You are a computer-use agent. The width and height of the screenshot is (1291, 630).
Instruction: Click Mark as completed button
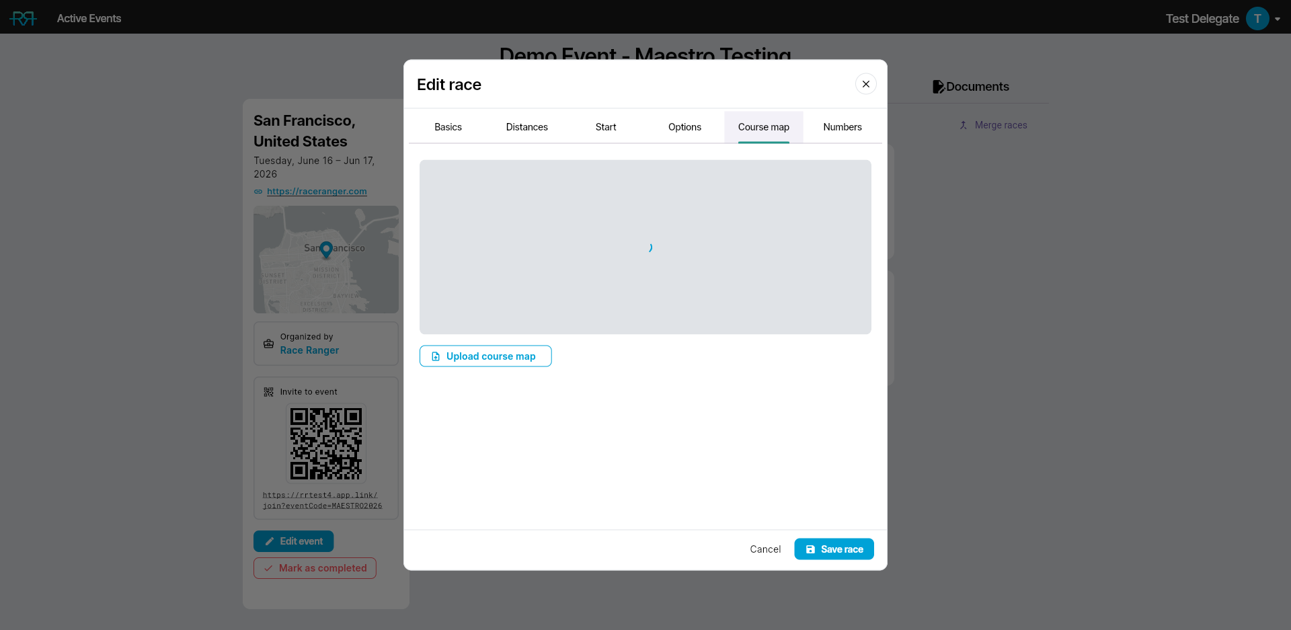coord(315,568)
